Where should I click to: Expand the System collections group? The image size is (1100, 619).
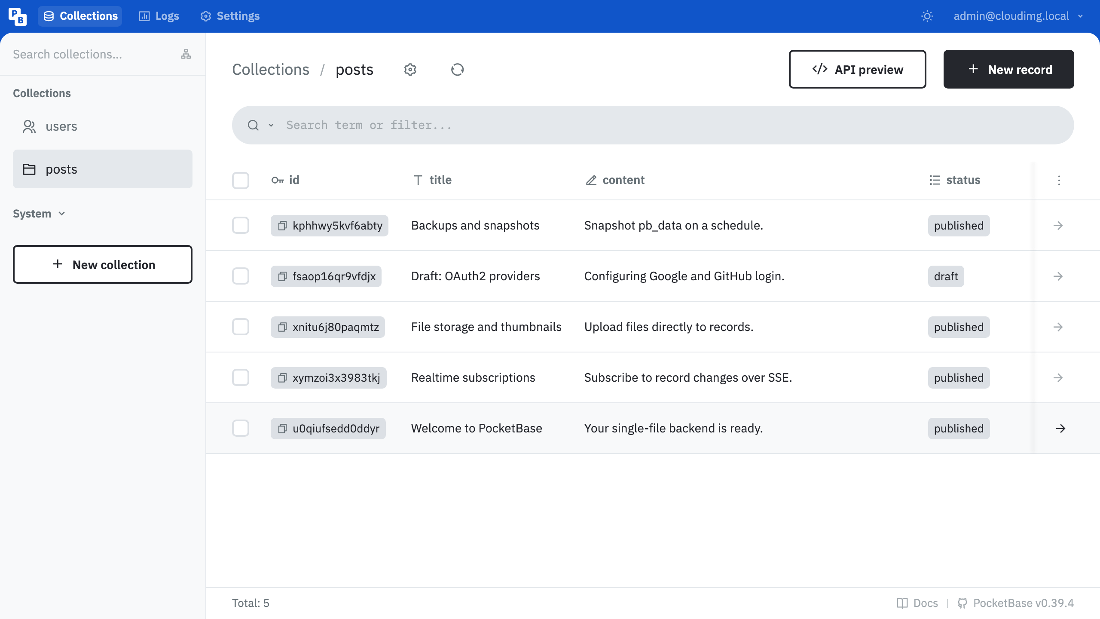pyautogui.click(x=39, y=214)
